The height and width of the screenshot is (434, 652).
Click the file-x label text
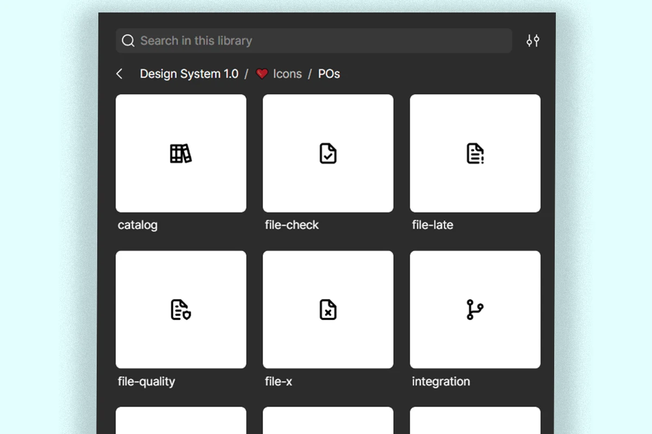click(x=278, y=381)
